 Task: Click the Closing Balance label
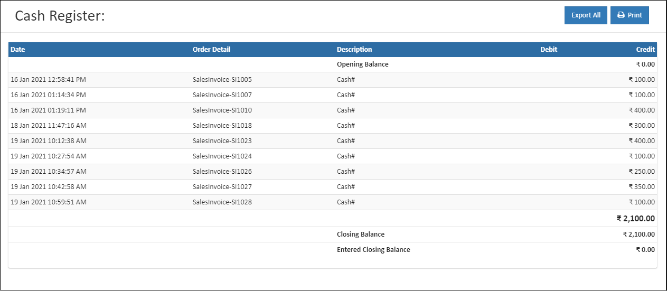361,234
